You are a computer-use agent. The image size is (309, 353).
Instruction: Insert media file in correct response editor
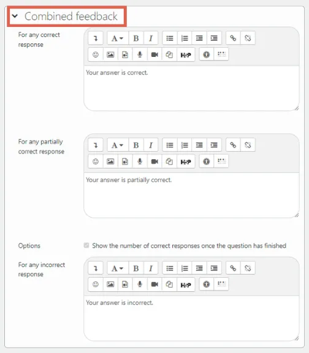click(125, 54)
